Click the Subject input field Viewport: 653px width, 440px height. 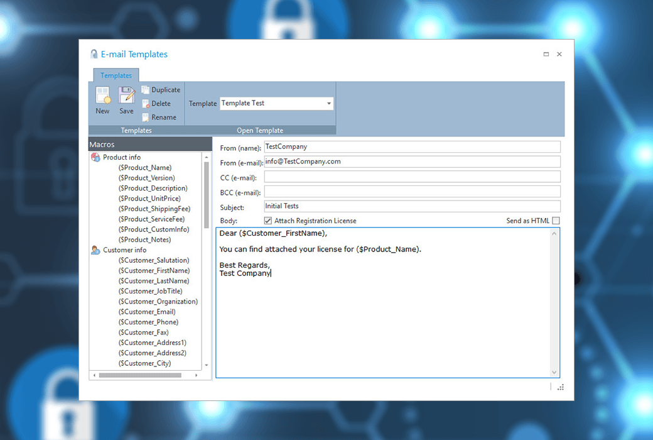[412, 206]
